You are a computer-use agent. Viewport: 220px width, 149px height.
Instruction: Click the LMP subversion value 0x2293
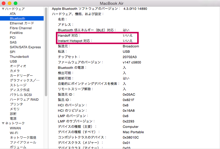pos(128,121)
